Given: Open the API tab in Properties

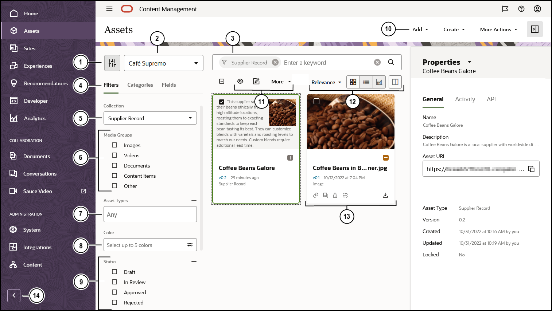Looking at the screenshot, I should 491,99.
